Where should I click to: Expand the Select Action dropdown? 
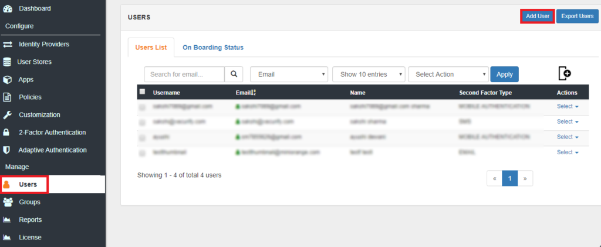448,75
